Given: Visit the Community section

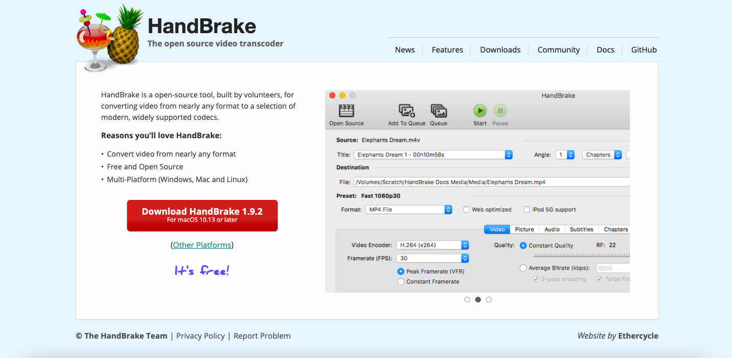Looking at the screenshot, I should 558,49.
